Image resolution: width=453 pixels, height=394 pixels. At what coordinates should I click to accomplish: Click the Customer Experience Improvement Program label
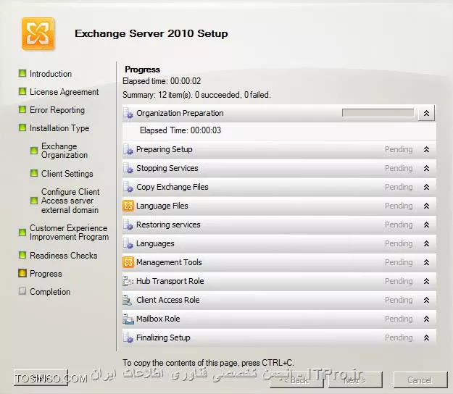pos(69,232)
